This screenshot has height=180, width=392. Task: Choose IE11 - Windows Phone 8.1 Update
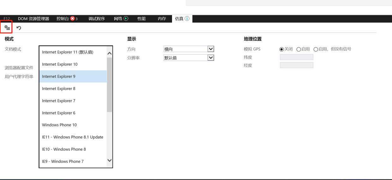(73, 137)
